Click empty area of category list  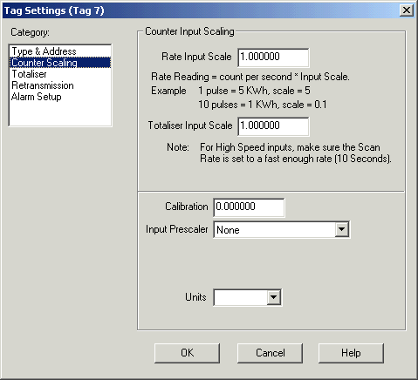coord(60,114)
